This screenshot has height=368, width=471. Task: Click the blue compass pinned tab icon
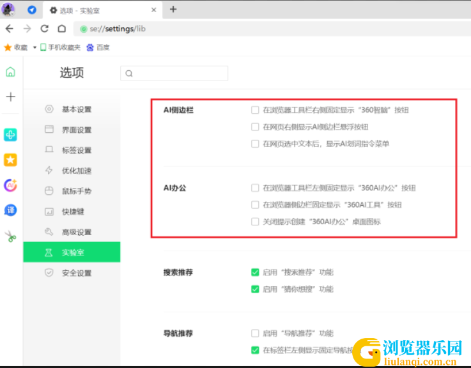click(x=32, y=10)
